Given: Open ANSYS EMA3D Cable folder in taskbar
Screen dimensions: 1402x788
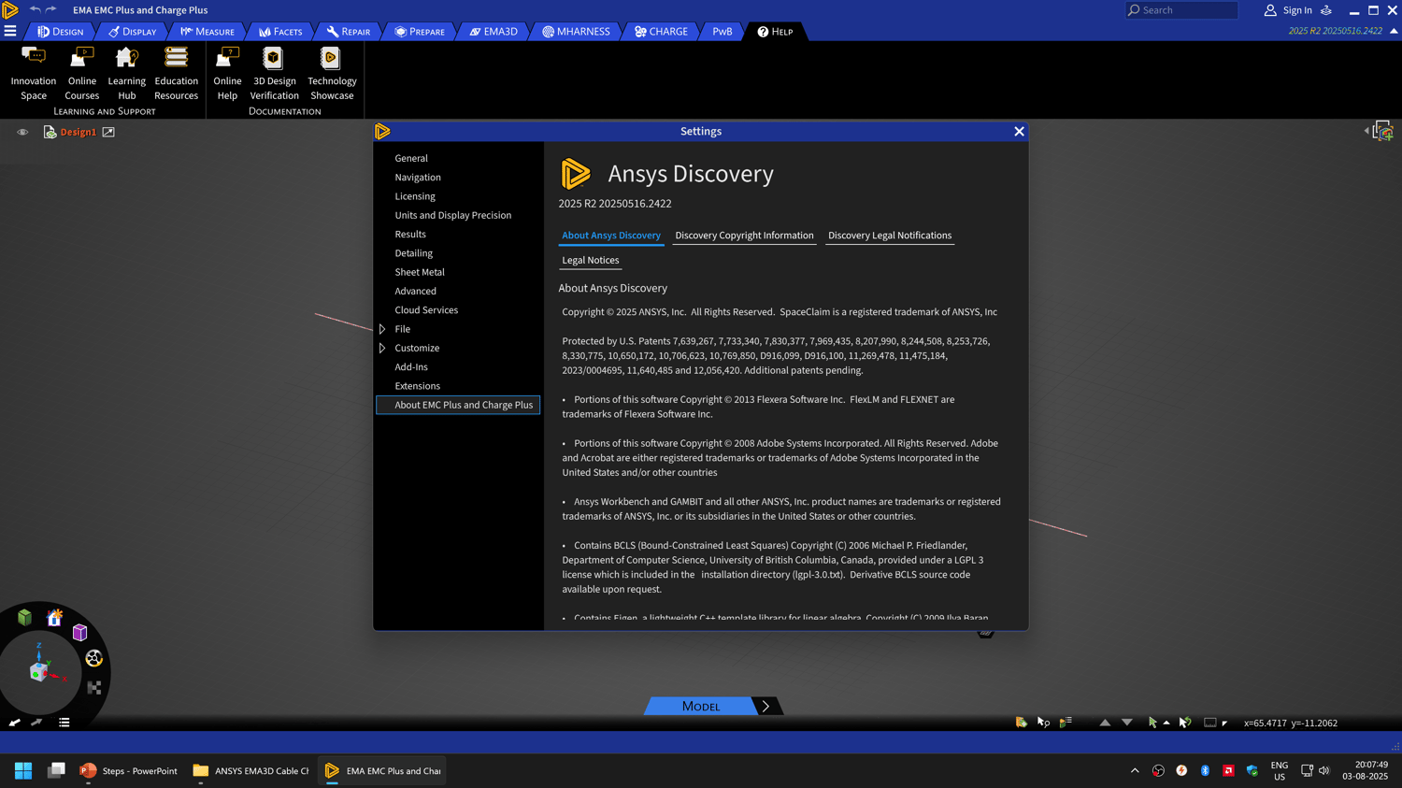Looking at the screenshot, I should pyautogui.click(x=250, y=771).
